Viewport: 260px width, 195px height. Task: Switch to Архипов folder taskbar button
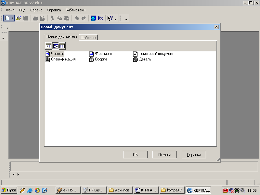pos(120,190)
